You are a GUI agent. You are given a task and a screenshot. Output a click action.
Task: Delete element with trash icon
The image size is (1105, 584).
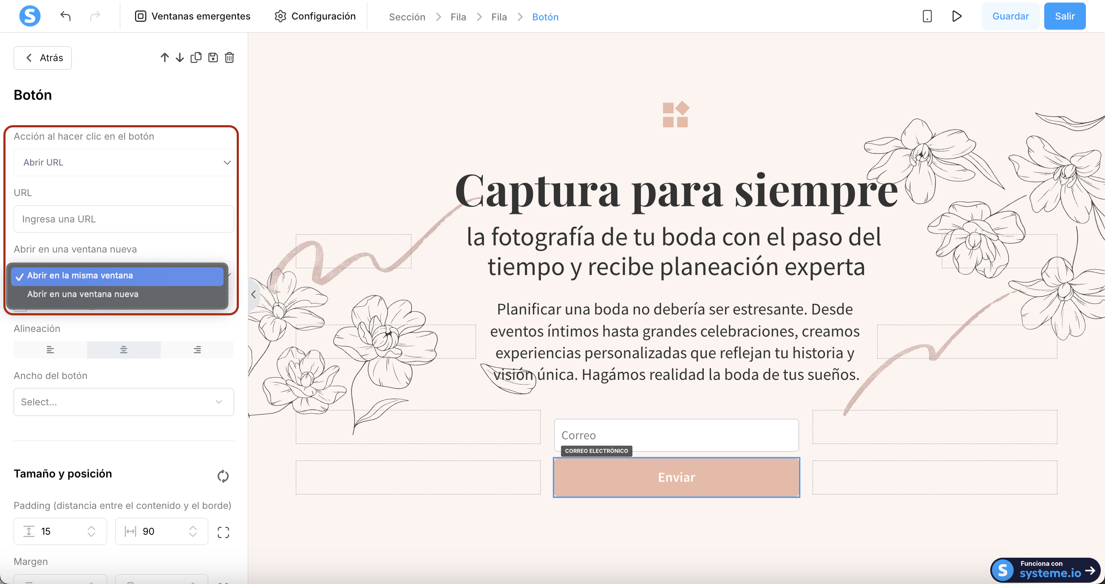click(229, 57)
